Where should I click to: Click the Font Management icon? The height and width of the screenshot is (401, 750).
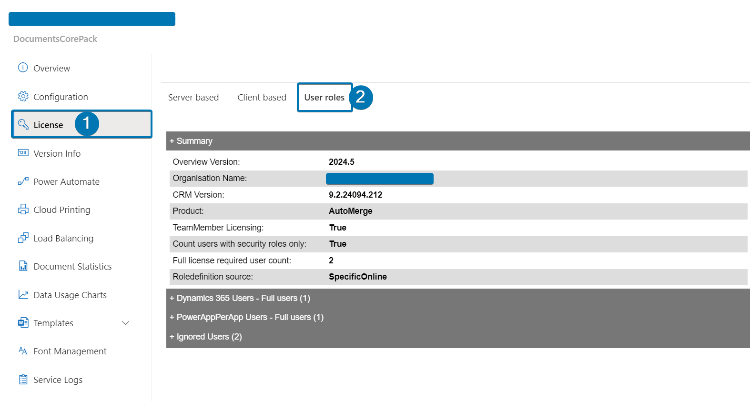tap(23, 351)
